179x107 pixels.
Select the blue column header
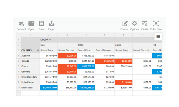49,45
